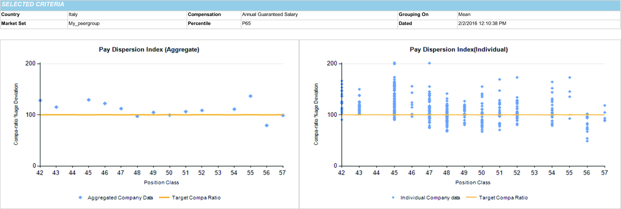
Task: Click the 'Pay Dispersion Index (Aggregate)' chart title
Action: point(149,49)
